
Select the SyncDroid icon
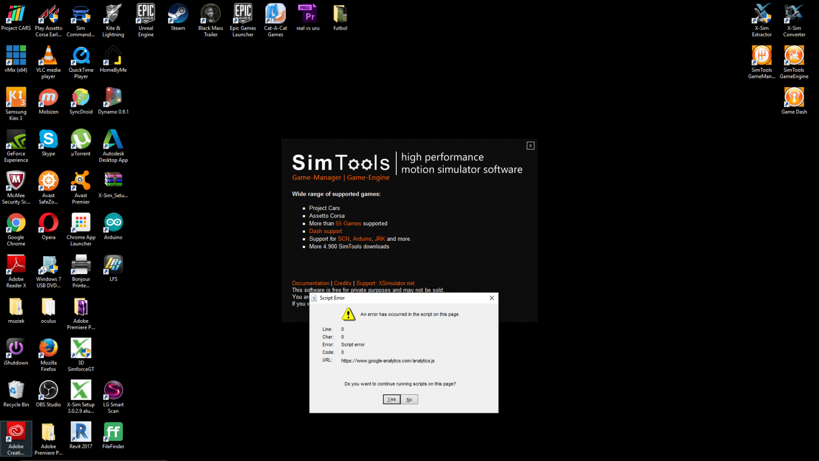tap(81, 101)
